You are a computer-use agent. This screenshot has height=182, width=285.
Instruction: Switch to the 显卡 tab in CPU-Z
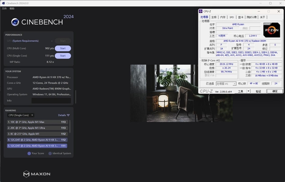(x=241, y=17)
